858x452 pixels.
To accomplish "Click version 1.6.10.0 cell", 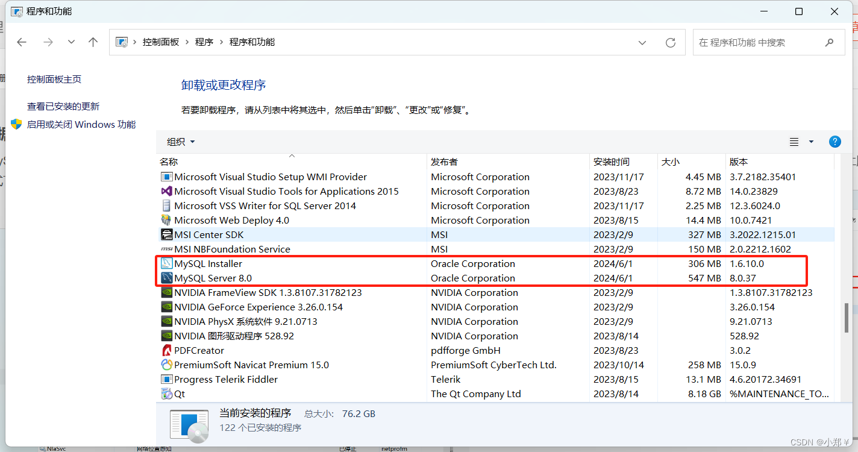I will [747, 263].
